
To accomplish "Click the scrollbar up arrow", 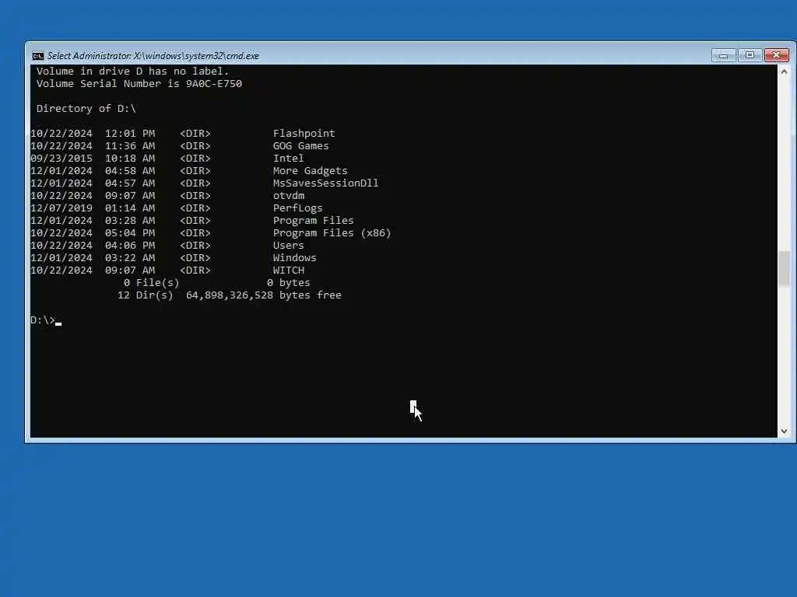I will pos(784,72).
